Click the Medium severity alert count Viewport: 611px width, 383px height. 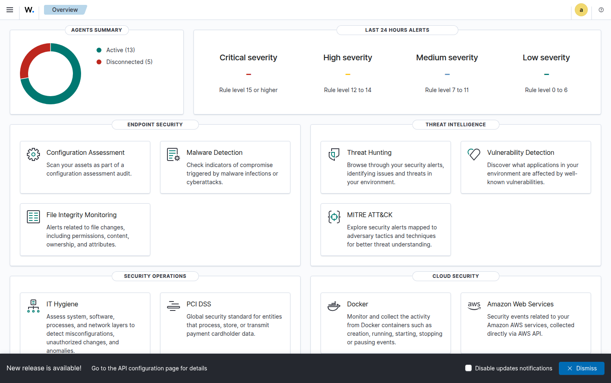447,74
